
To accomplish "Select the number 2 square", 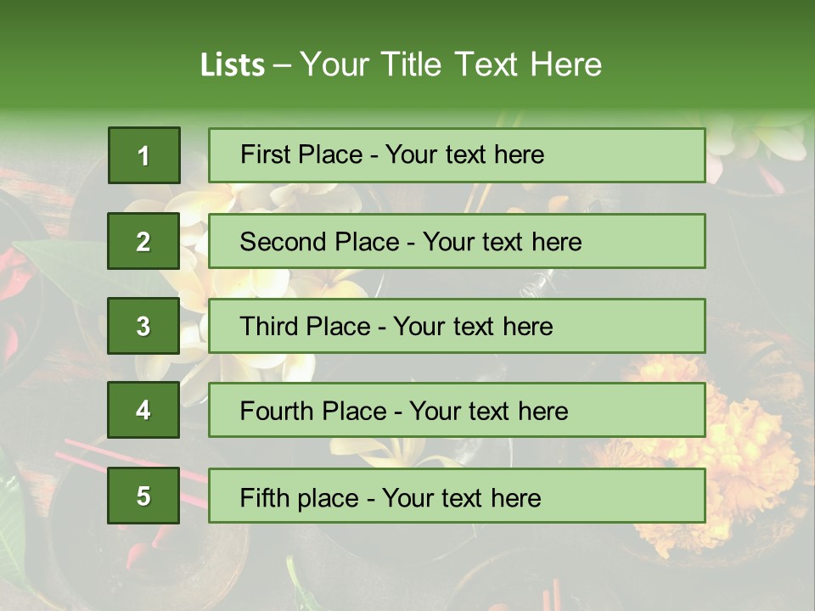I will click(x=143, y=241).
